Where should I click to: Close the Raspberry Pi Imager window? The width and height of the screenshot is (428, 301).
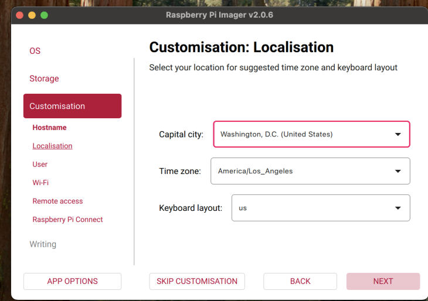[20, 15]
